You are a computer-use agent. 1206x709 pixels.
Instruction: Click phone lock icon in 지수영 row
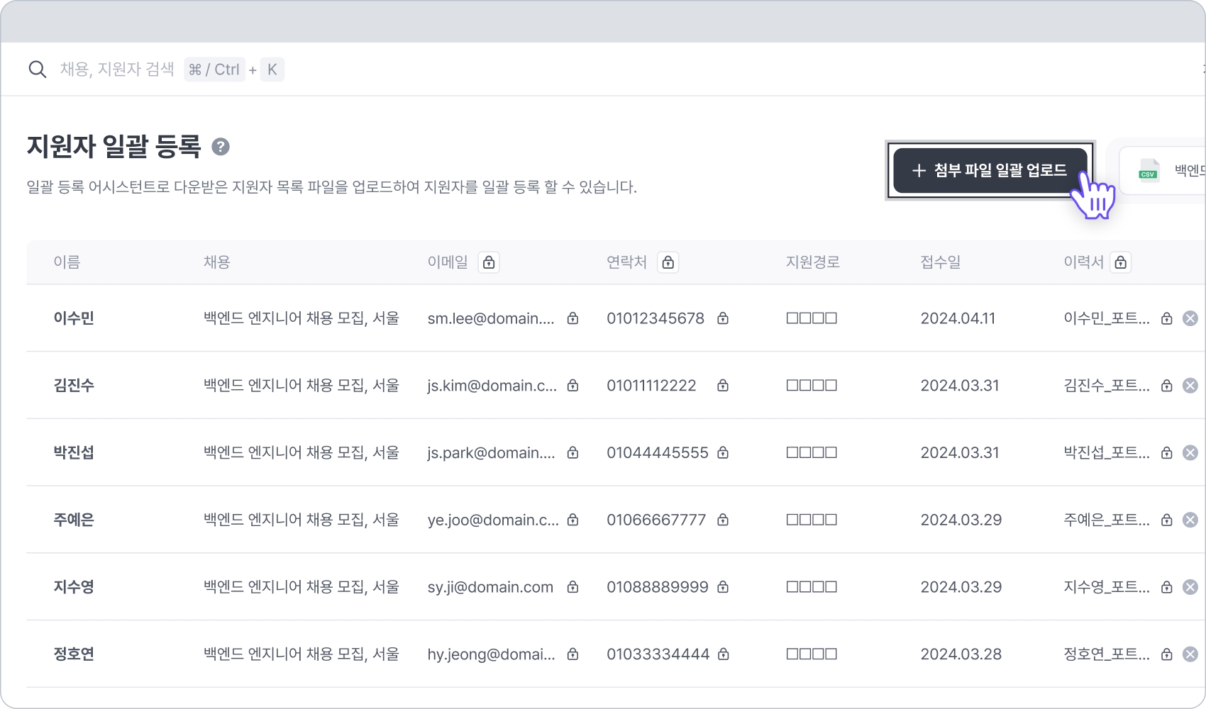[723, 587]
